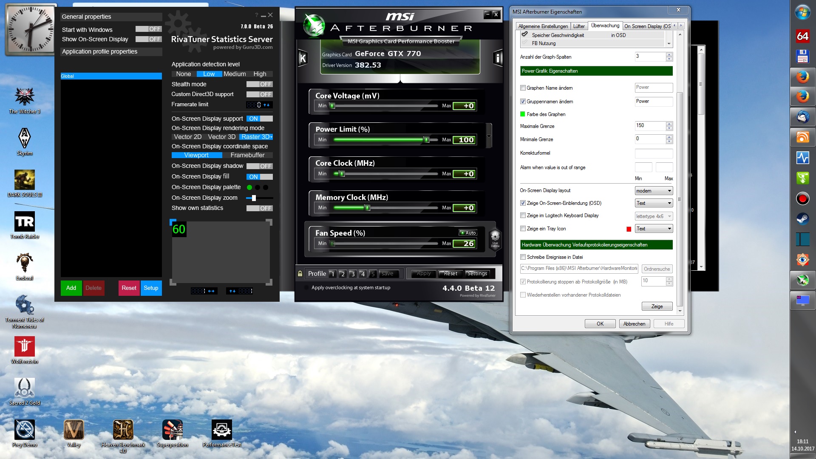Image resolution: width=816 pixels, height=459 pixels.
Task: Check Schreibe Ereignisse in Datei
Action: point(523,257)
